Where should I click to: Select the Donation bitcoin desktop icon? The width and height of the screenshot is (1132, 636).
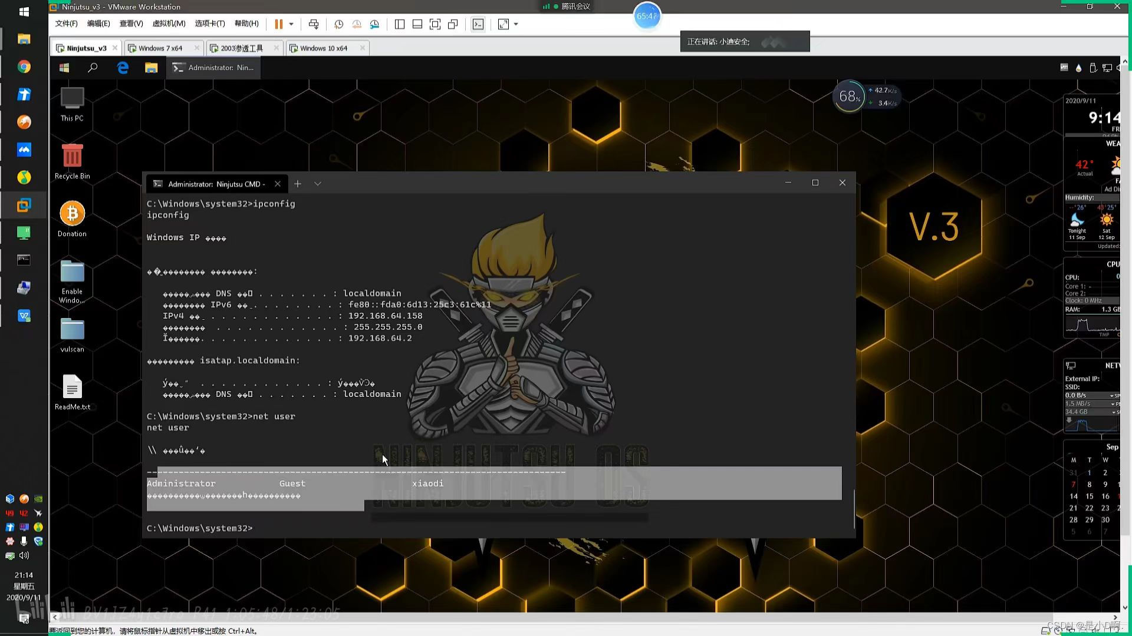coord(72,219)
